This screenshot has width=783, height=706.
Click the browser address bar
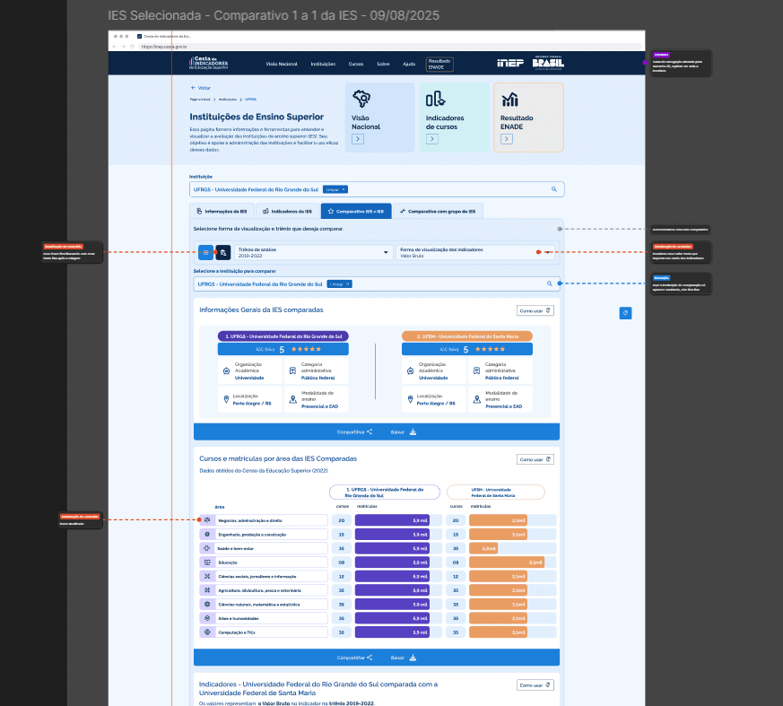point(390,47)
